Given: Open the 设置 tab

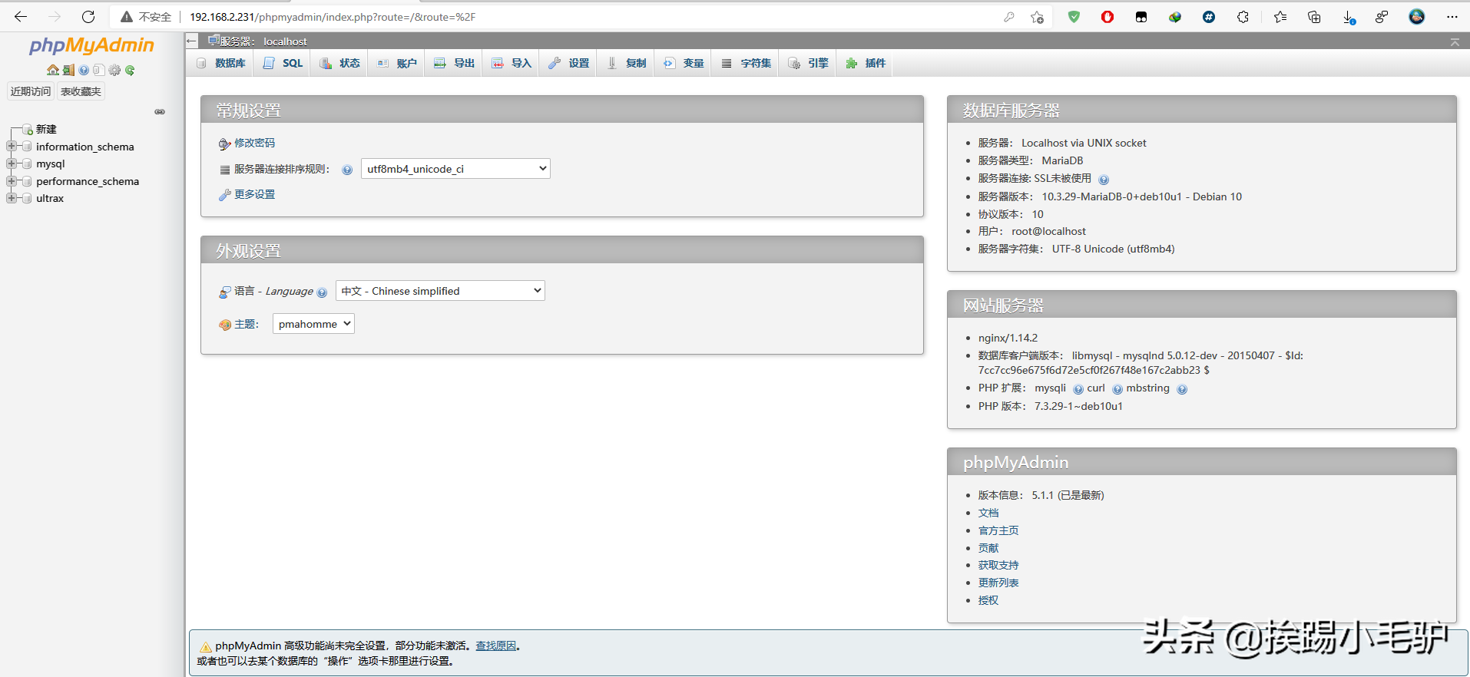Looking at the screenshot, I should (x=568, y=63).
